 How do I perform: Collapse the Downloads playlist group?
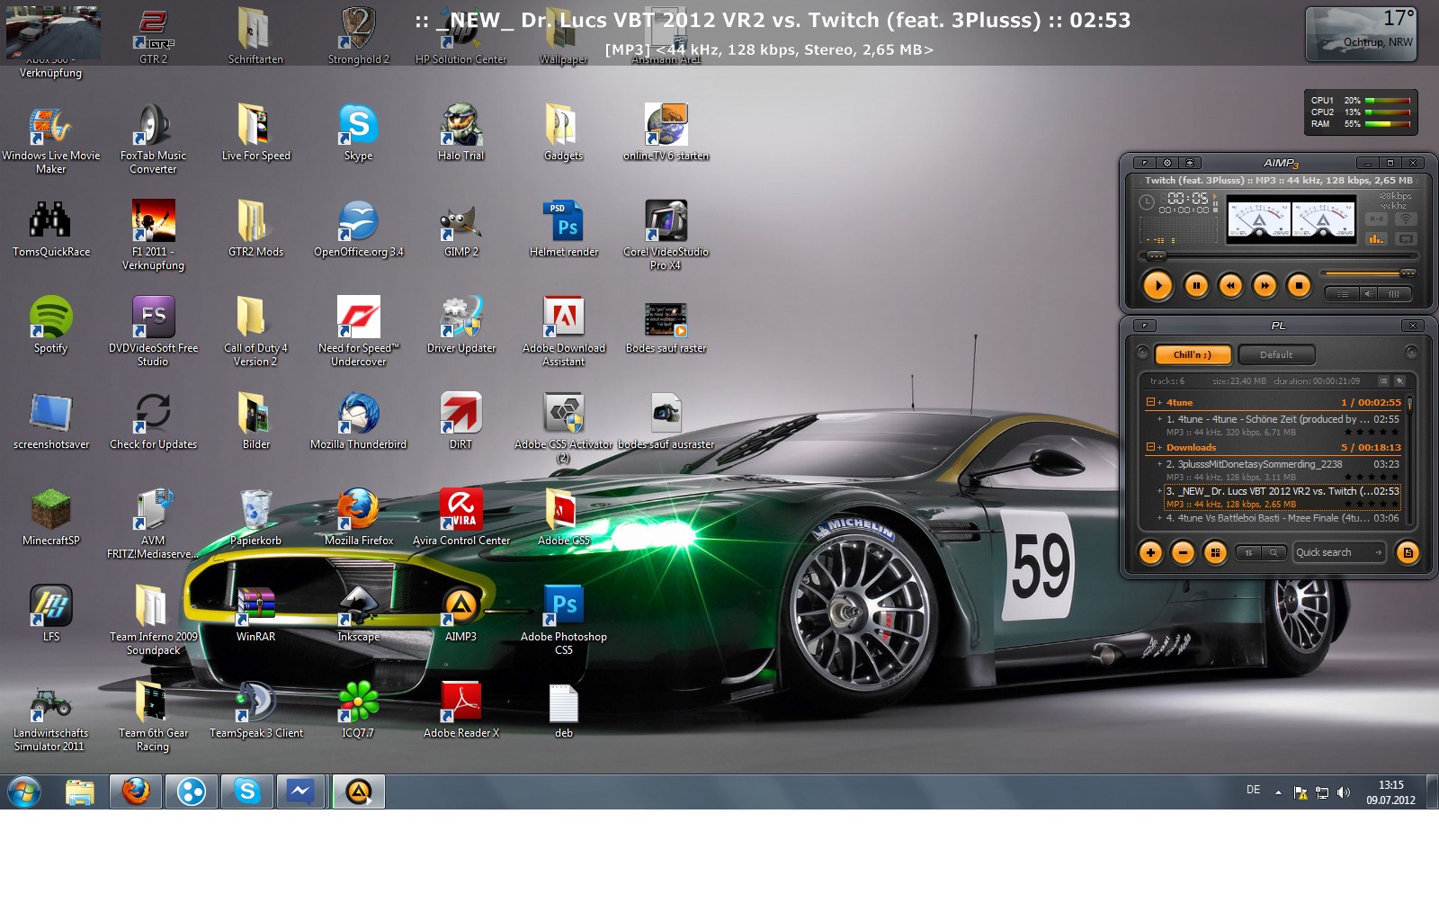tap(1150, 447)
